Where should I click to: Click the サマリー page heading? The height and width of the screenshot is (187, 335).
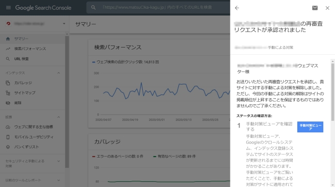(x=86, y=24)
